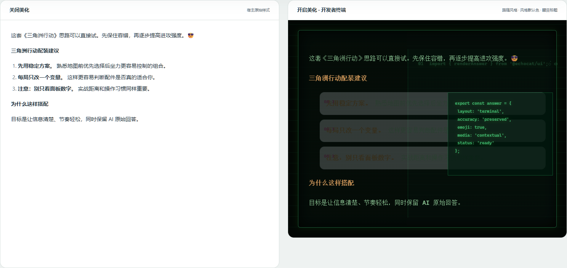The height and width of the screenshot is (268, 567).
Task: Click the code line emoji: true,
Action: pyautogui.click(x=472, y=127)
